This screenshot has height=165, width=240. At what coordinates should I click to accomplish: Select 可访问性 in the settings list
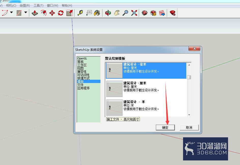(89, 75)
